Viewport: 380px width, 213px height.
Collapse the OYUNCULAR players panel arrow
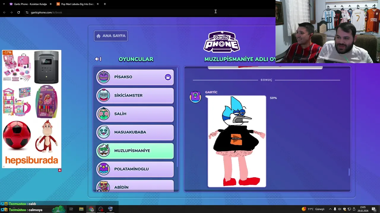tap(98, 59)
